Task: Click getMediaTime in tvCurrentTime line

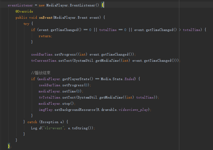Action: (107, 60)
